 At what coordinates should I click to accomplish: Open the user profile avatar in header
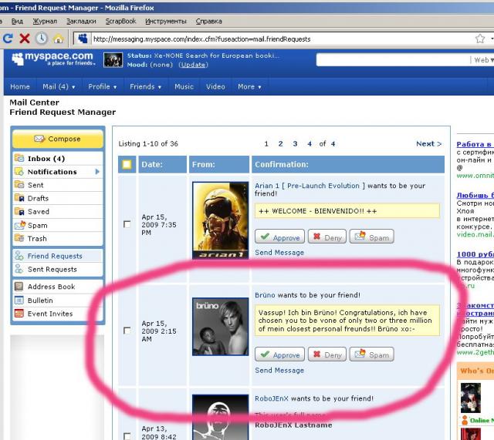[113, 60]
